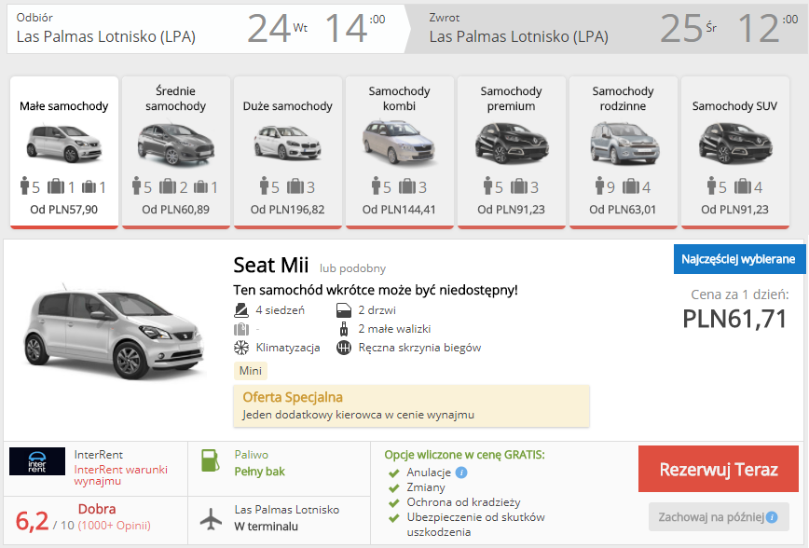
Task: Click the greyed large luggage icon
Action: tap(241, 329)
